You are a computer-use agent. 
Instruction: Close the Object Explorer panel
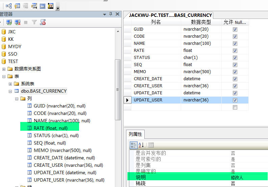coord(117,14)
